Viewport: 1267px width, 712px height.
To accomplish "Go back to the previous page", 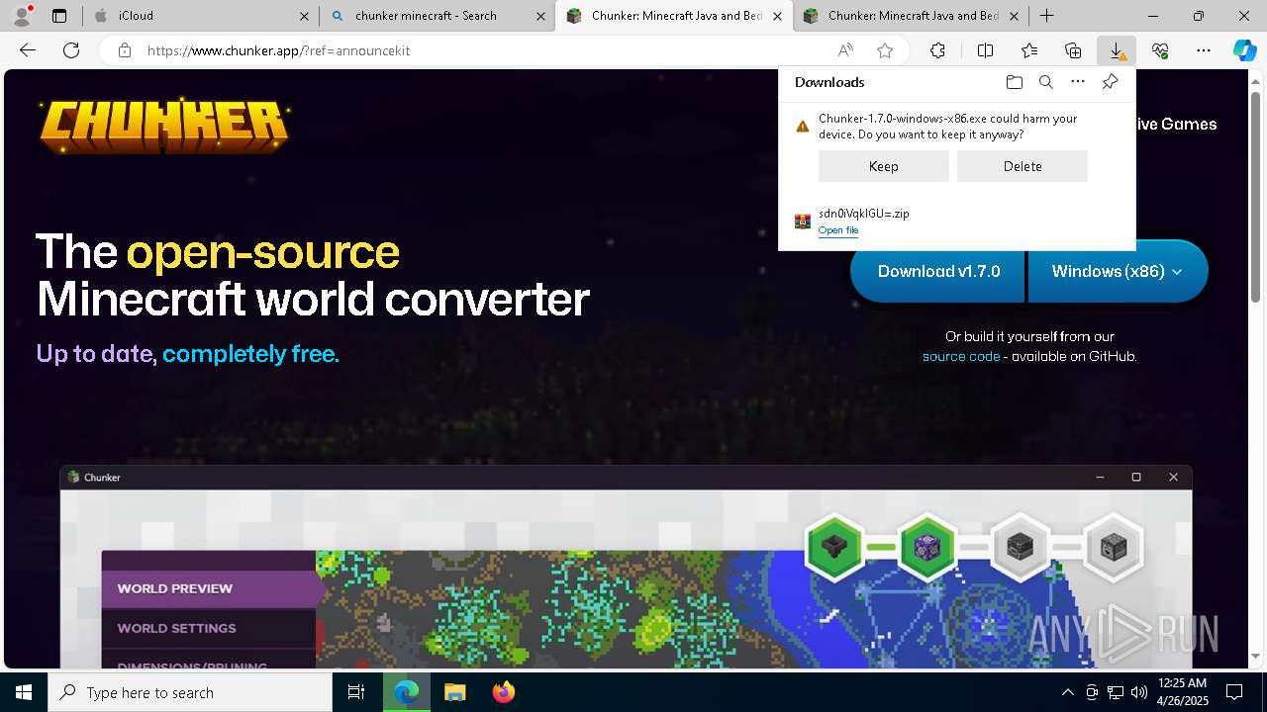I will click(x=28, y=50).
